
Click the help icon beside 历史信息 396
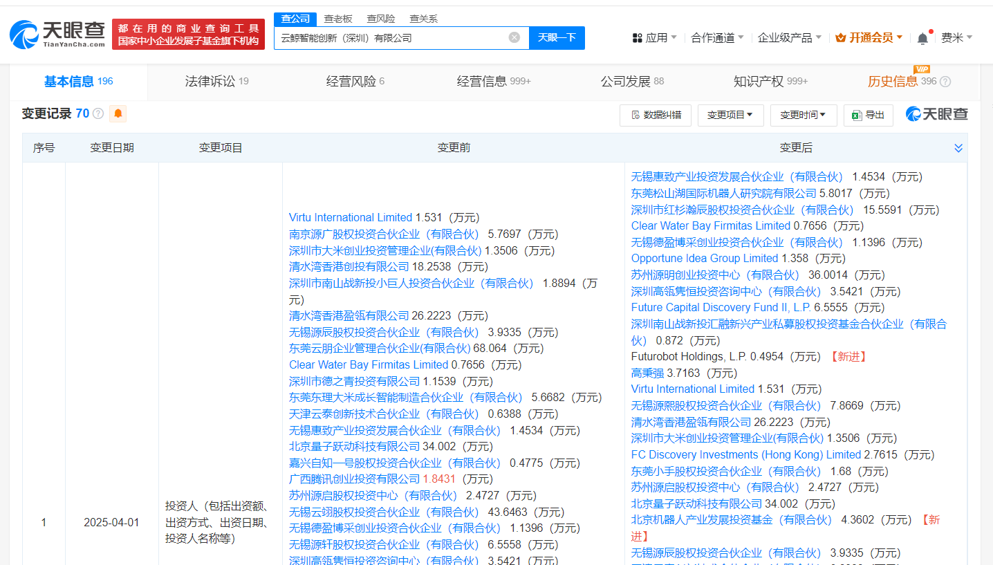(945, 82)
